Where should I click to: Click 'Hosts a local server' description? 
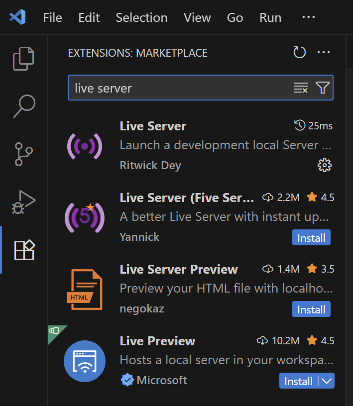(x=227, y=360)
